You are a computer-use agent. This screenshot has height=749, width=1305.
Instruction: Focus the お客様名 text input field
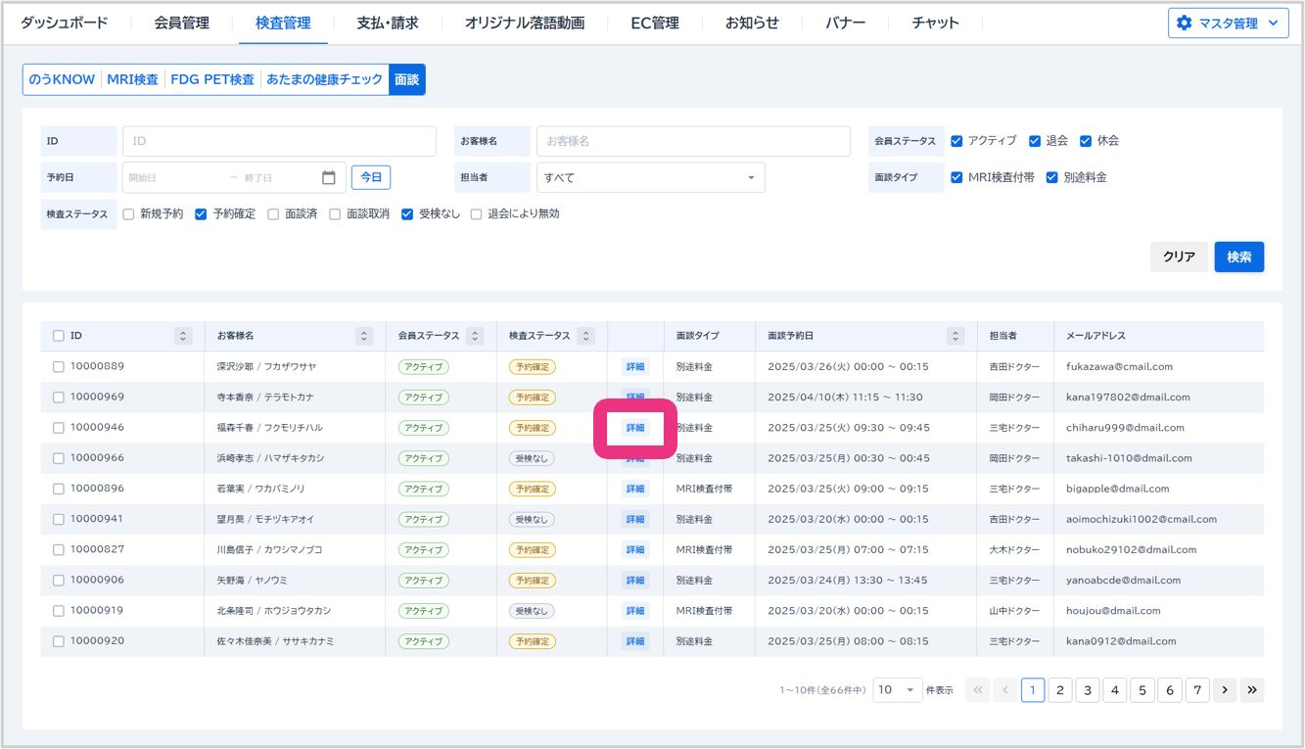click(693, 141)
